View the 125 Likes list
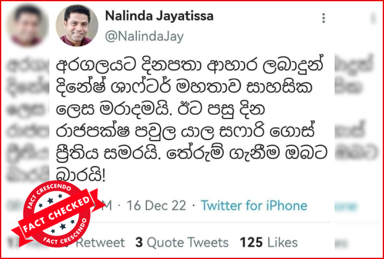The height and width of the screenshot is (259, 384). (269, 242)
